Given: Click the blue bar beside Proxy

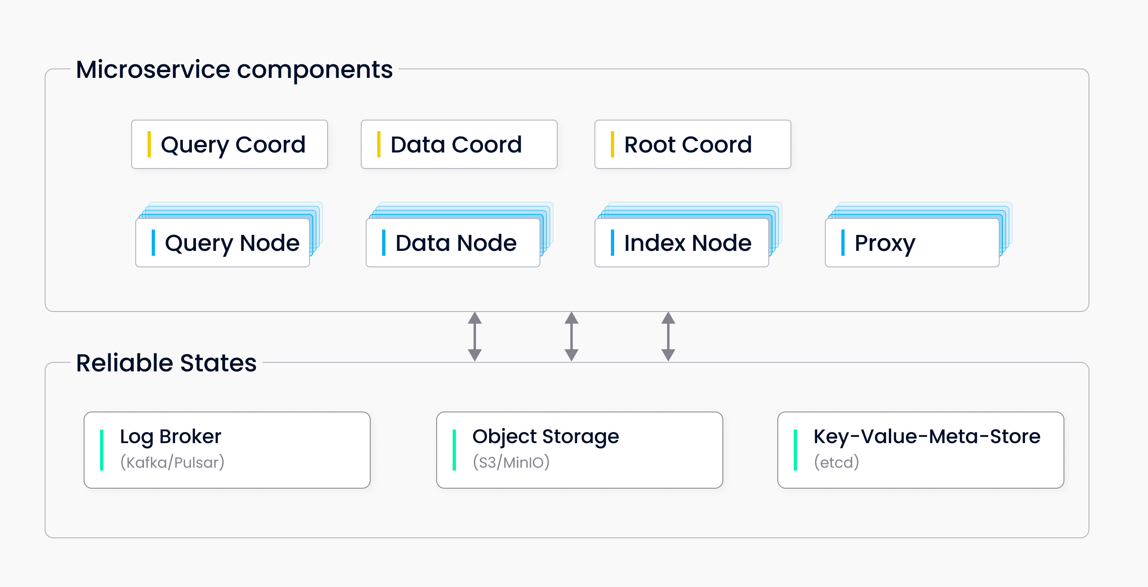Looking at the screenshot, I should pos(843,243).
